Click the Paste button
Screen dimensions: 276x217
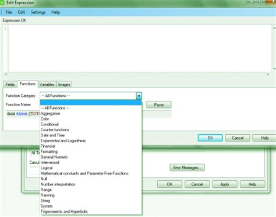pos(159,105)
